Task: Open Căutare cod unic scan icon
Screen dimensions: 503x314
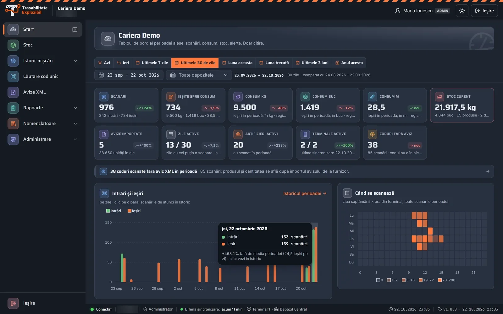Action: [x=13, y=76]
